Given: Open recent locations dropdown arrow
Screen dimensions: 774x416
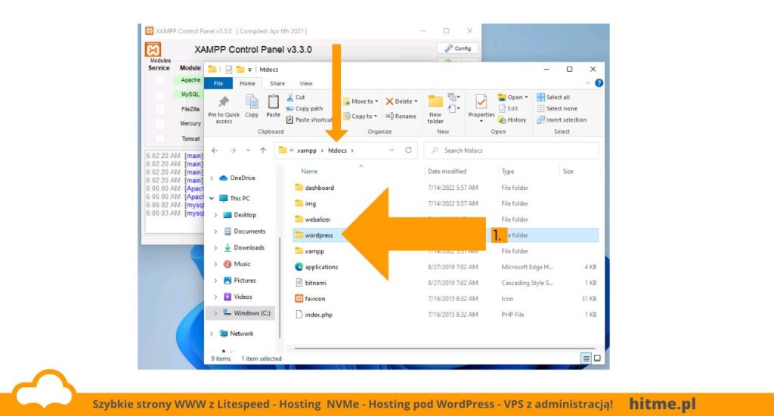Looking at the screenshot, I should coord(248,151).
